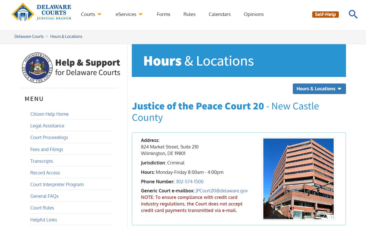Screen dimensions: 366x228
Task: Call phone number 302-574-1500 link
Action: 189,182
